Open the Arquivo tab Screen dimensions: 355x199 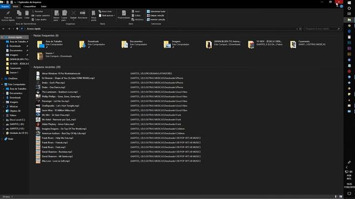[x=5, y=7]
